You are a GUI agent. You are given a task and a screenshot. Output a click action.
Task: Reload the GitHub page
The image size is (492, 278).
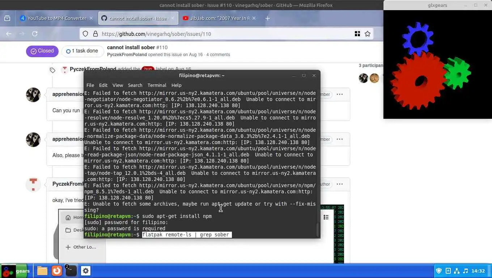point(35,34)
